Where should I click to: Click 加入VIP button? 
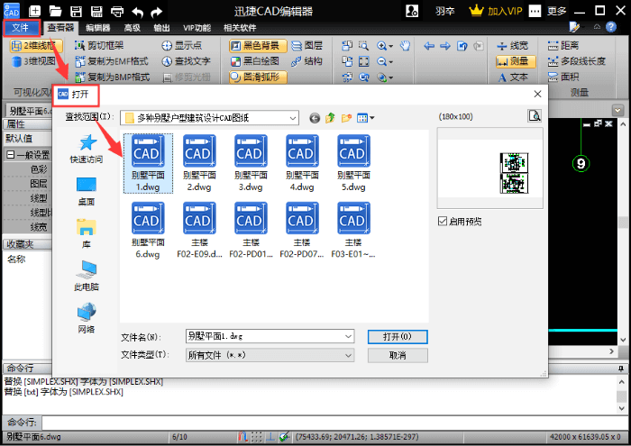[496, 11]
